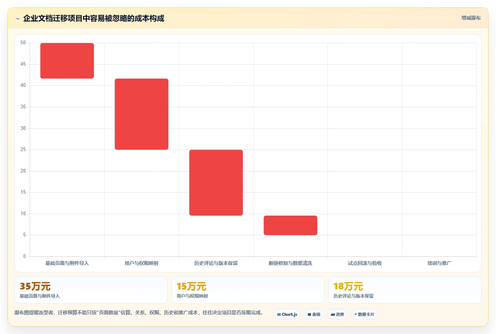The width and height of the screenshot is (496, 334).
Task: Click the red bar for 用户与权限映射
Action: [141, 114]
